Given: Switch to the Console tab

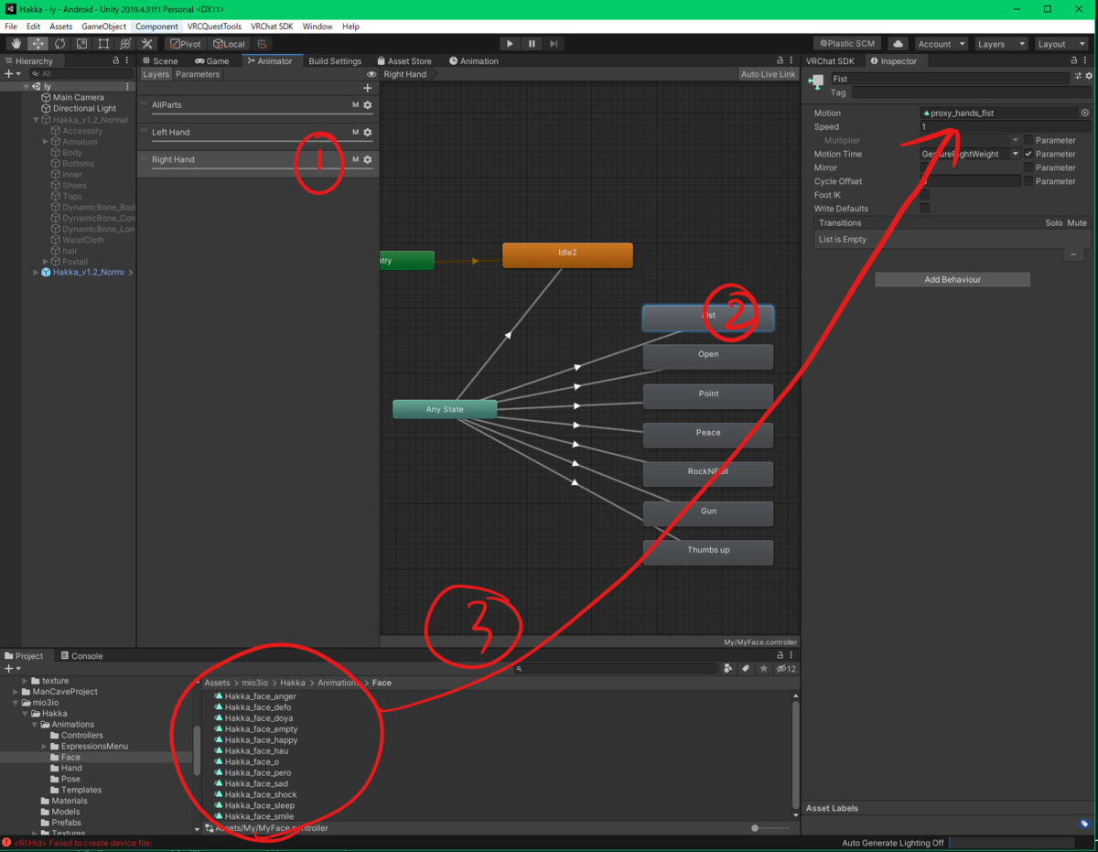Looking at the screenshot, I should click(x=81, y=656).
